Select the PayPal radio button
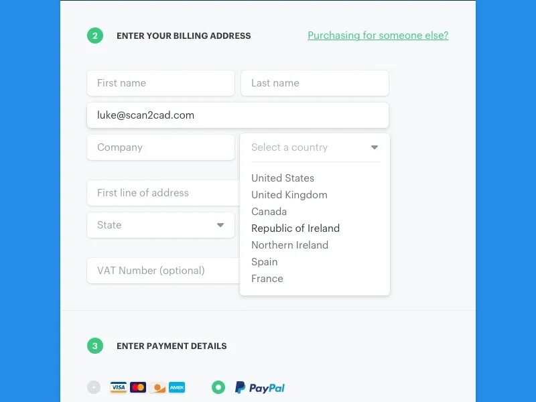This screenshot has width=536, height=402. click(x=218, y=387)
